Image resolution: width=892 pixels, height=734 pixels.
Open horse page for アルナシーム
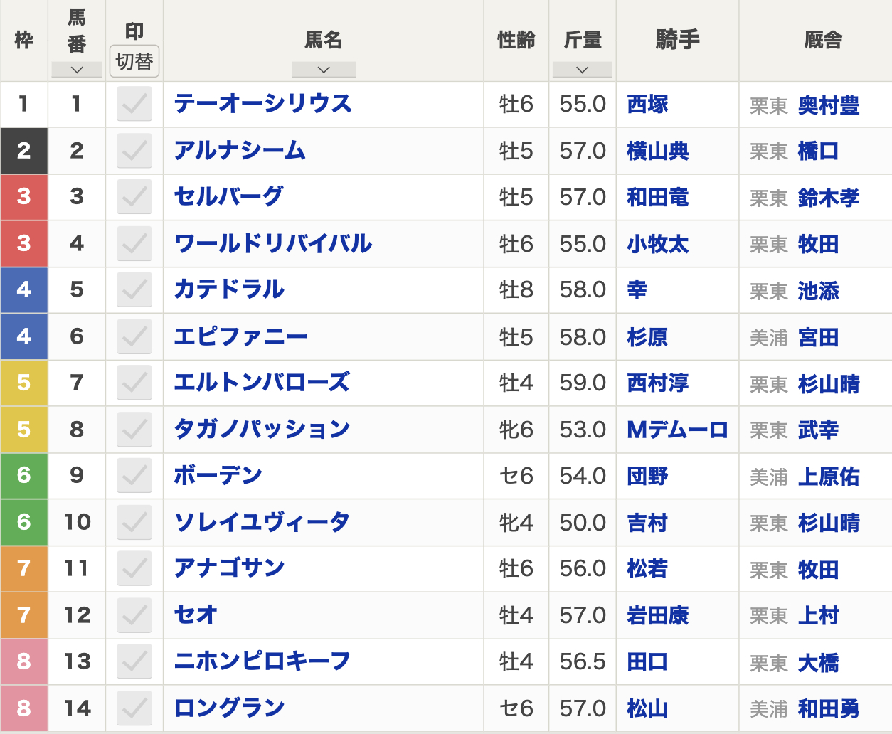coord(240,151)
